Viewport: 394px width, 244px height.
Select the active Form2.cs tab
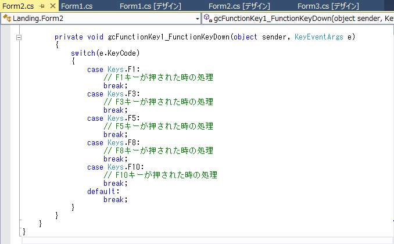18,6
